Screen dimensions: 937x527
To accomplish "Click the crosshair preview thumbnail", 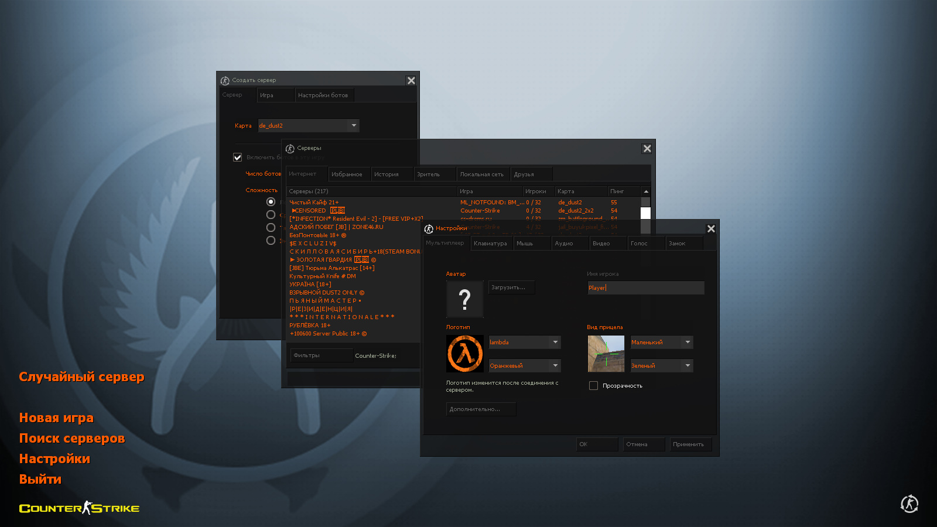I will [x=606, y=354].
